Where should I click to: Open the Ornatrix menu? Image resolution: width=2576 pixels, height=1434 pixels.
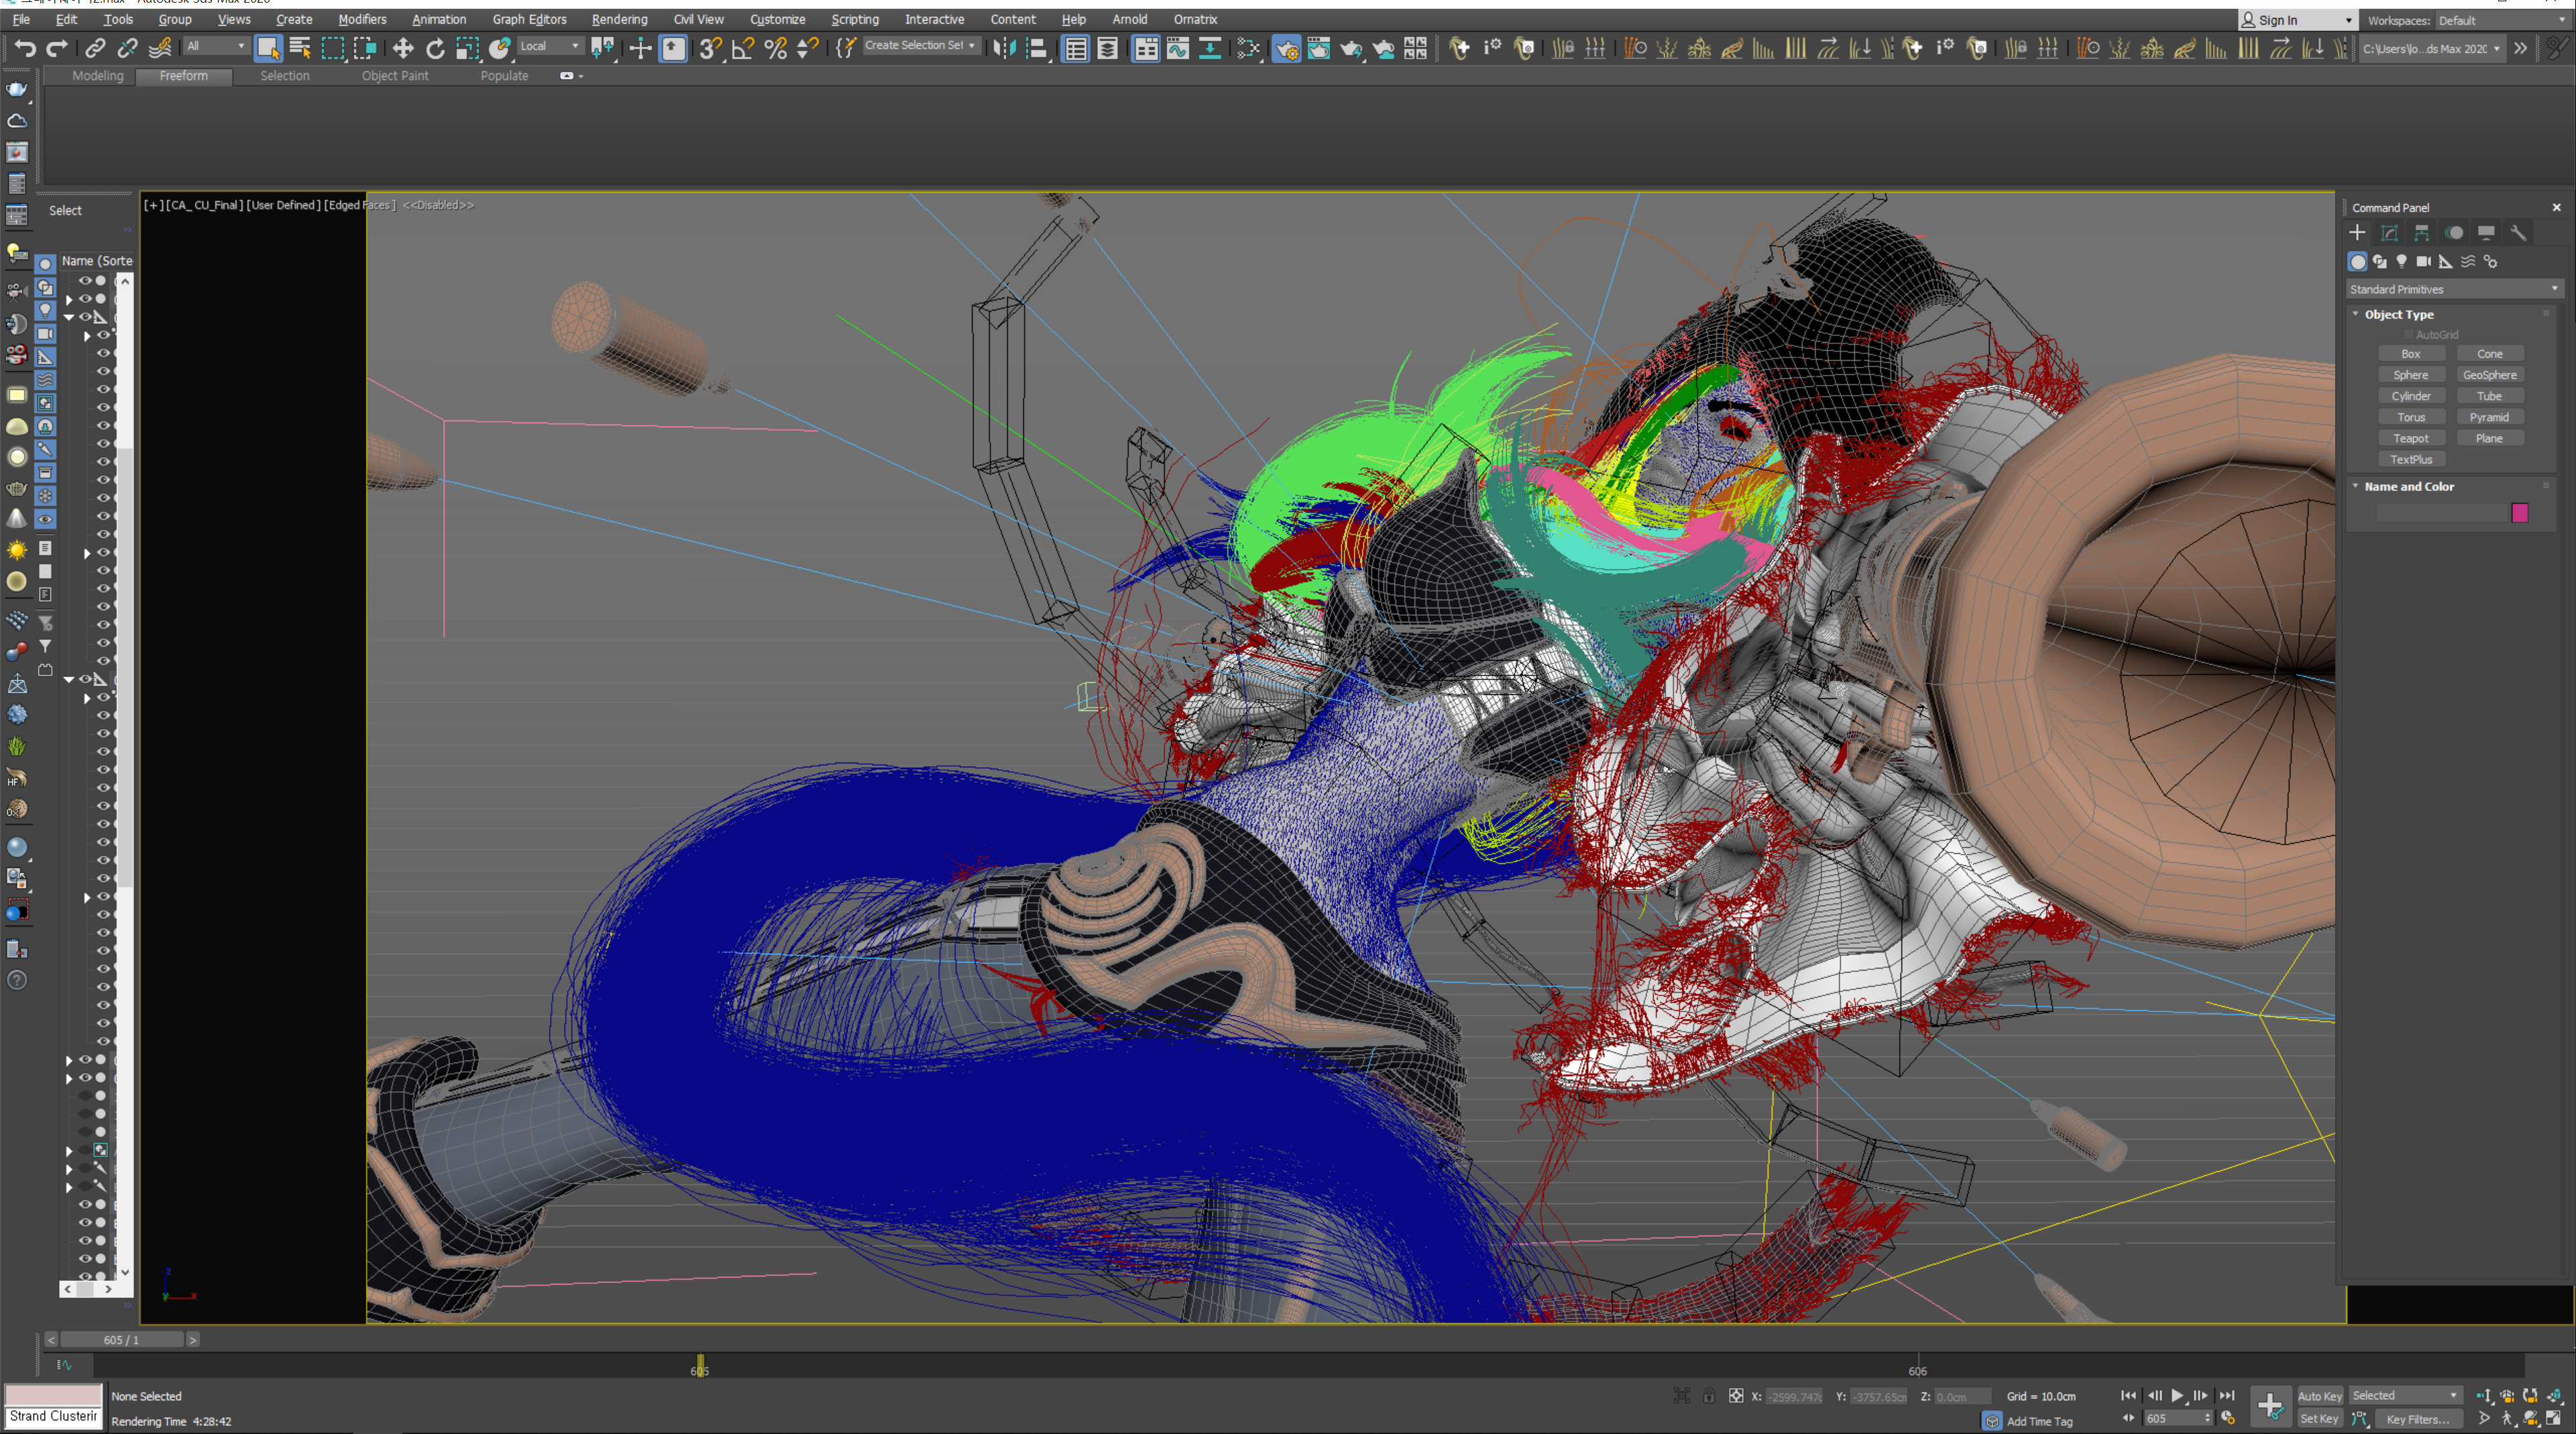point(1194,19)
